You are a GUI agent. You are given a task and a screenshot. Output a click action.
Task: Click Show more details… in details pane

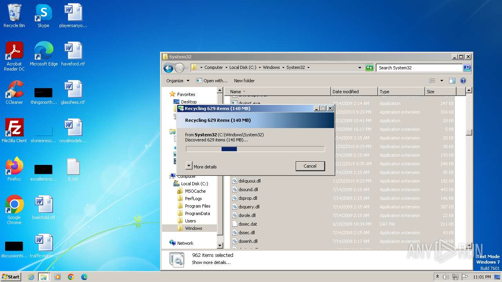coord(211,262)
